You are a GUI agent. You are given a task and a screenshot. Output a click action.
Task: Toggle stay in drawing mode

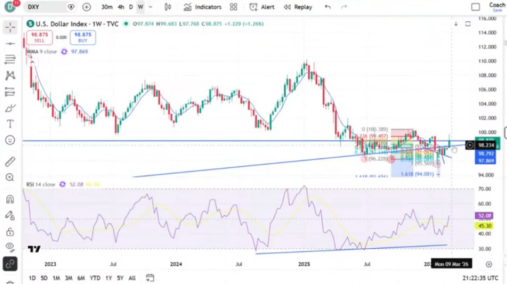10,215
